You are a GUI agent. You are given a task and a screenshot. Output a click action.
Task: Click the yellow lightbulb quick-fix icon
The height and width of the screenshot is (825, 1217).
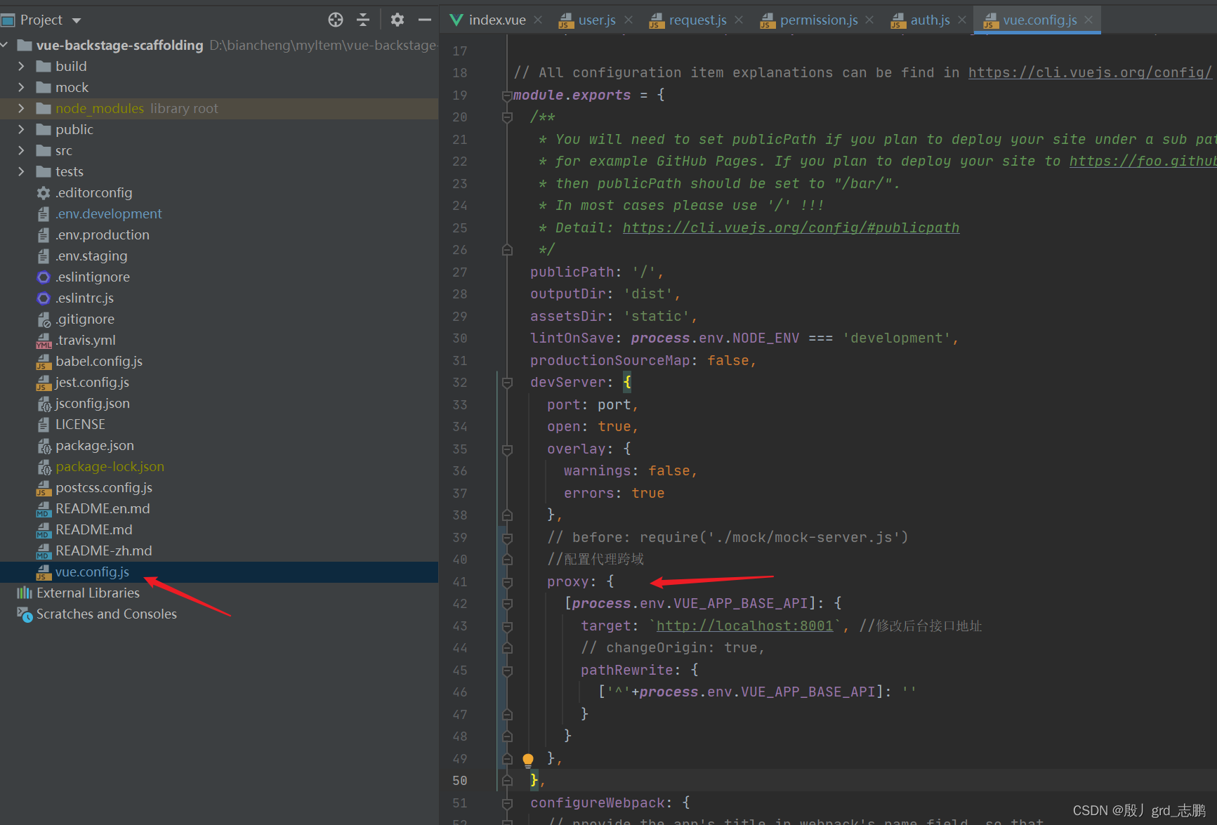(528, 759)
